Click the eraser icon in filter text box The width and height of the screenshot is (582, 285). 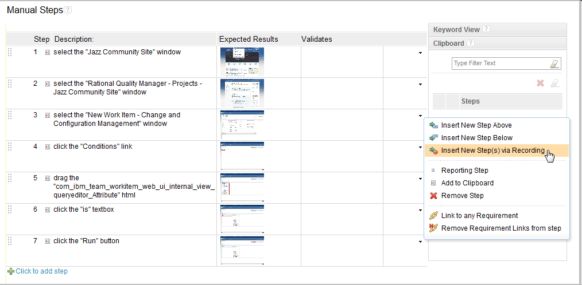pos(554,64)
